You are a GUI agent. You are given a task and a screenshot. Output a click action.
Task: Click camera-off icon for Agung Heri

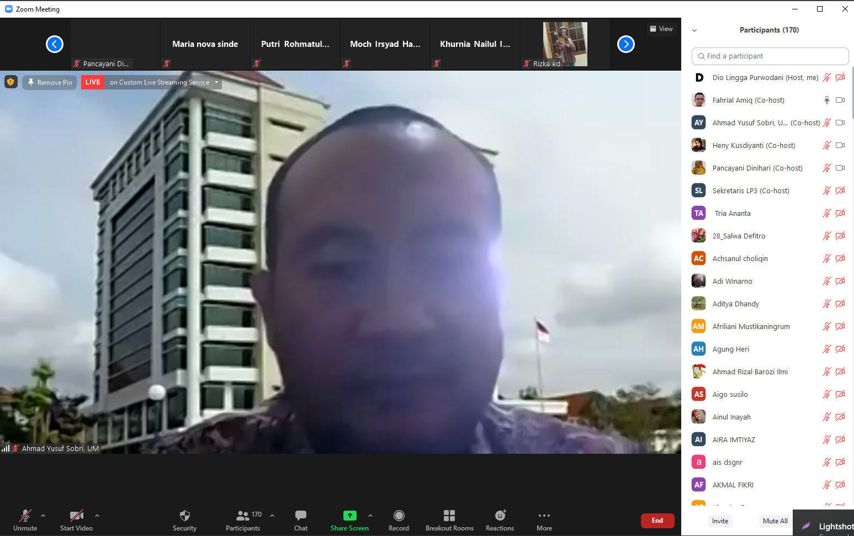click(x=840, y=349)
